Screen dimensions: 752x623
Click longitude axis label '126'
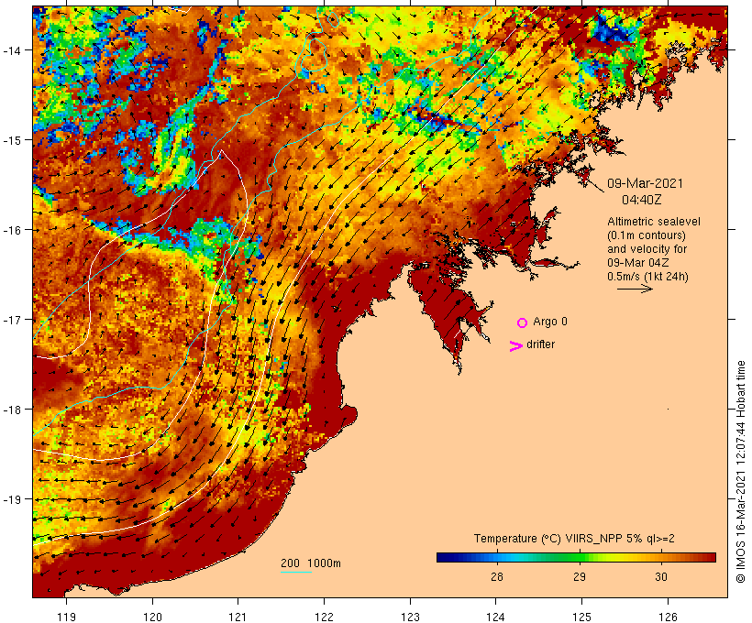coord(668,617)
